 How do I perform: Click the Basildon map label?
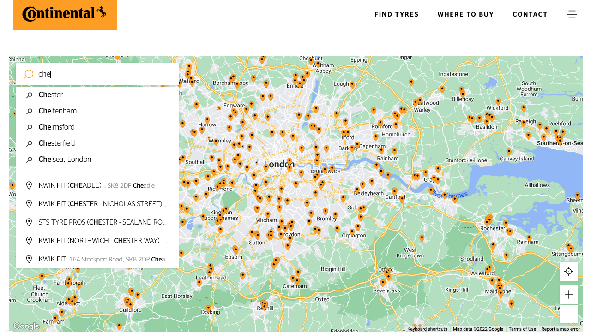pyautogui.click(x=487, y=126)
